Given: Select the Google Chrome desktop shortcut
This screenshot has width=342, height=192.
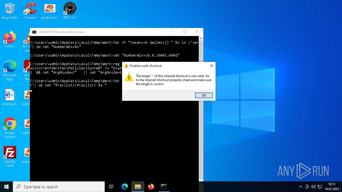Looking at the screenshot, I should [10, 128].
